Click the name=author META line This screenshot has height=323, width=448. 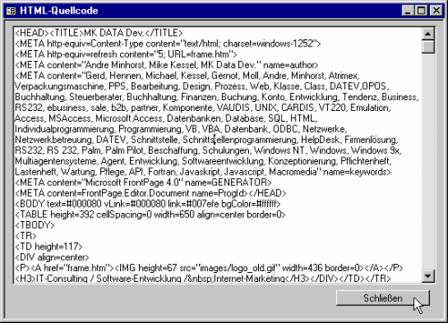click(x=167, y=64)
